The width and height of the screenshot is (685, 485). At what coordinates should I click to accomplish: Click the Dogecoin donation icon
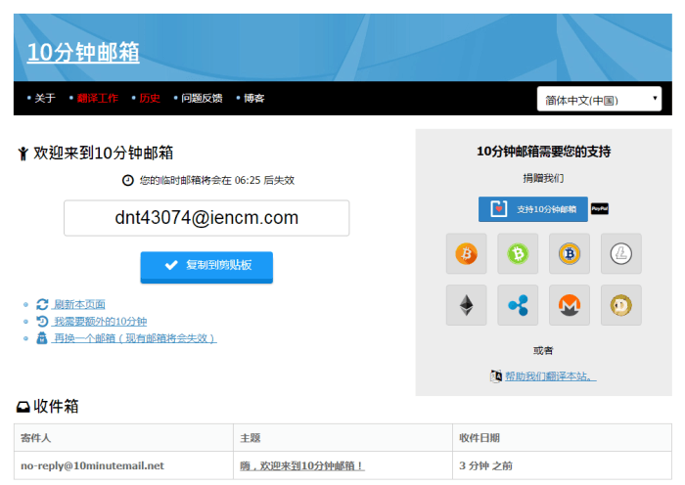click(x=620, y=305)
